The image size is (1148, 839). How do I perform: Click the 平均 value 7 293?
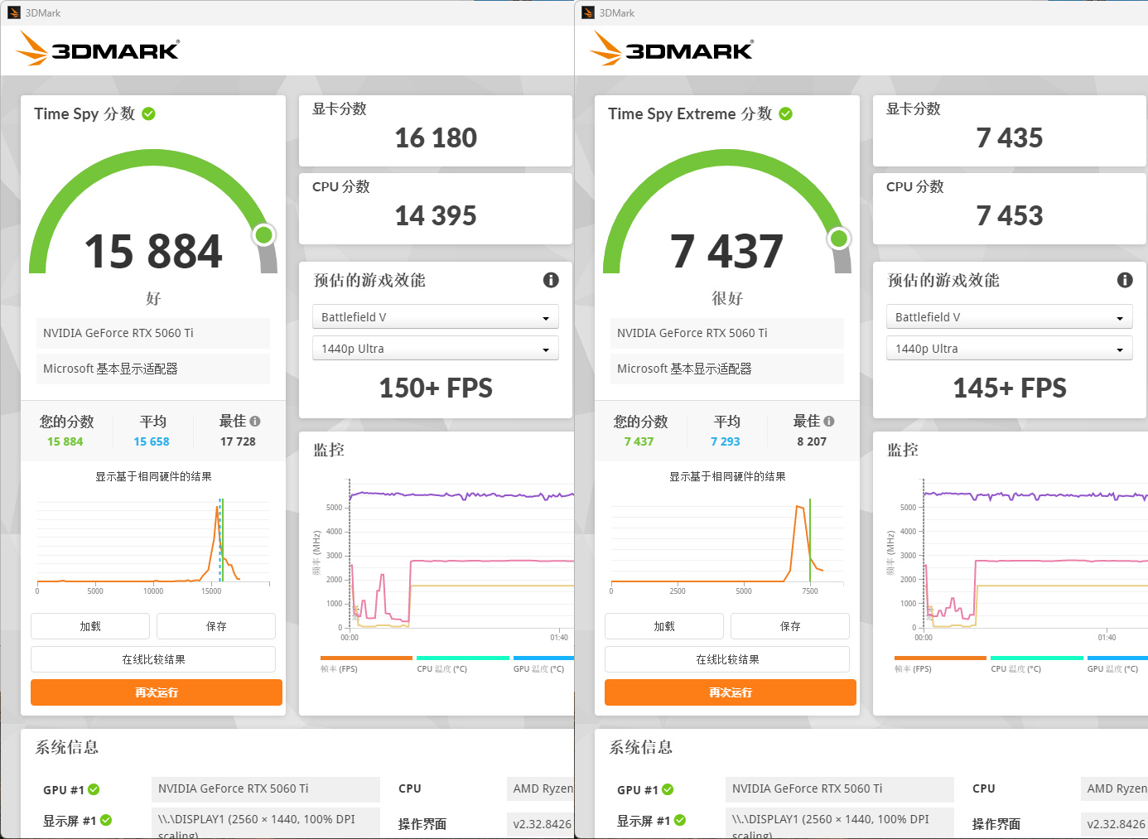[x=726, y=441]
